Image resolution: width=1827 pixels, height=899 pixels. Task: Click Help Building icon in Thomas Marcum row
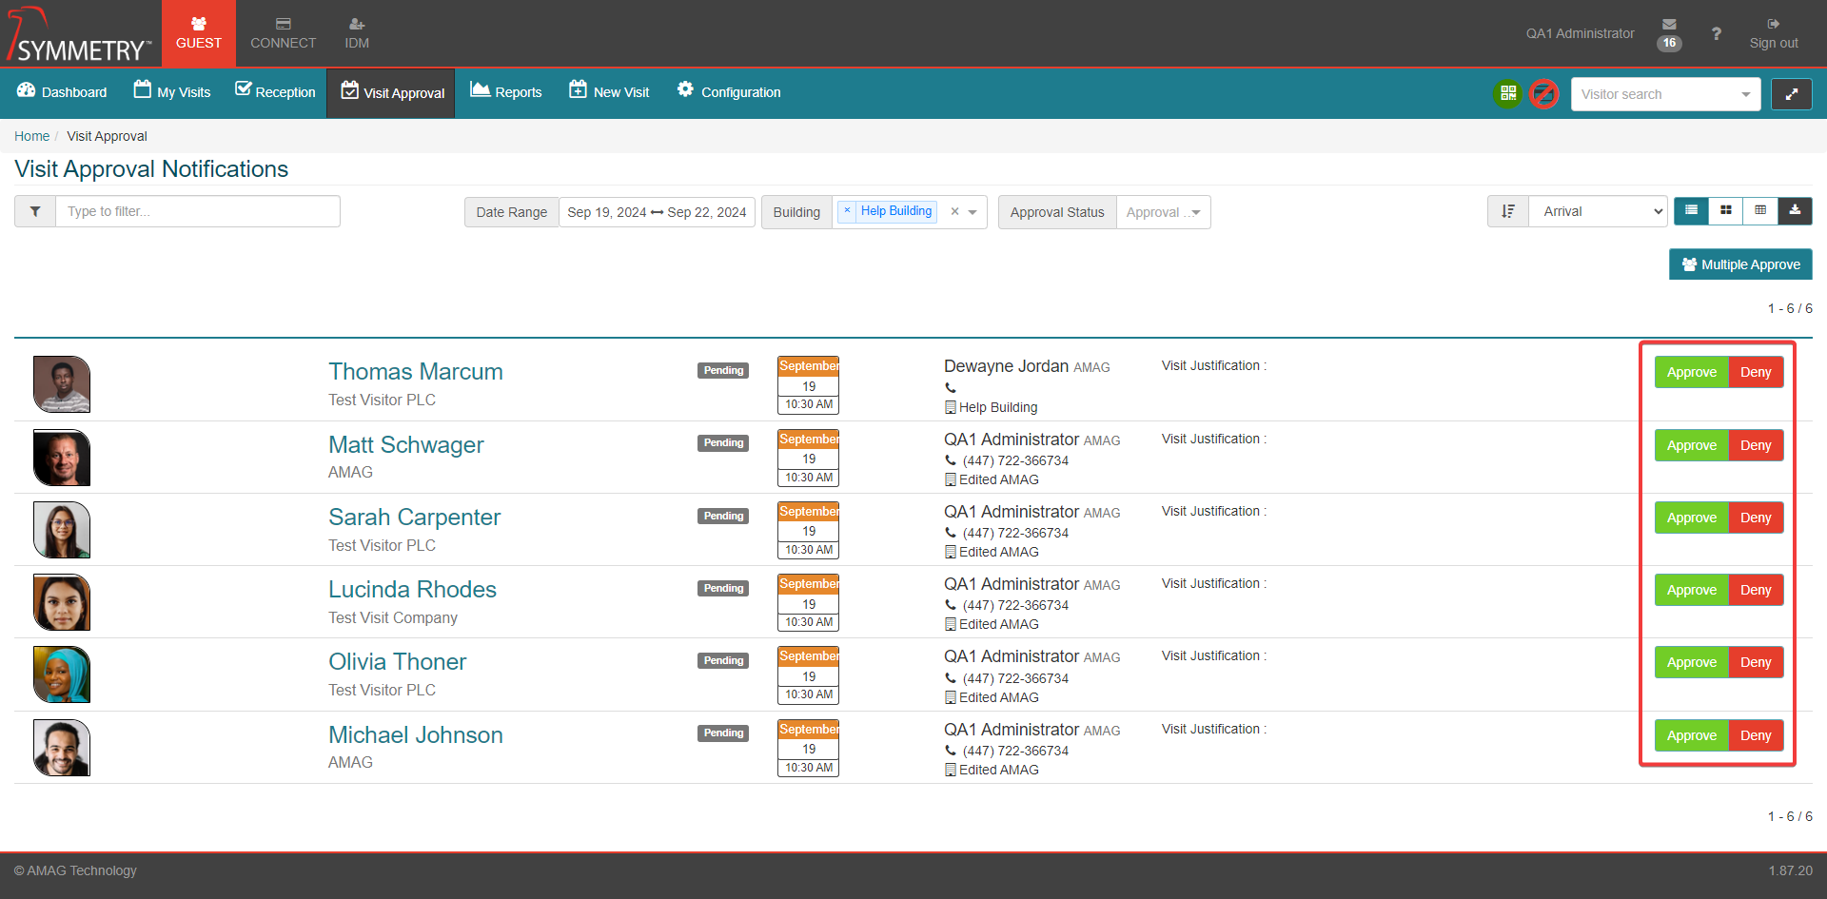pos(950,407)
